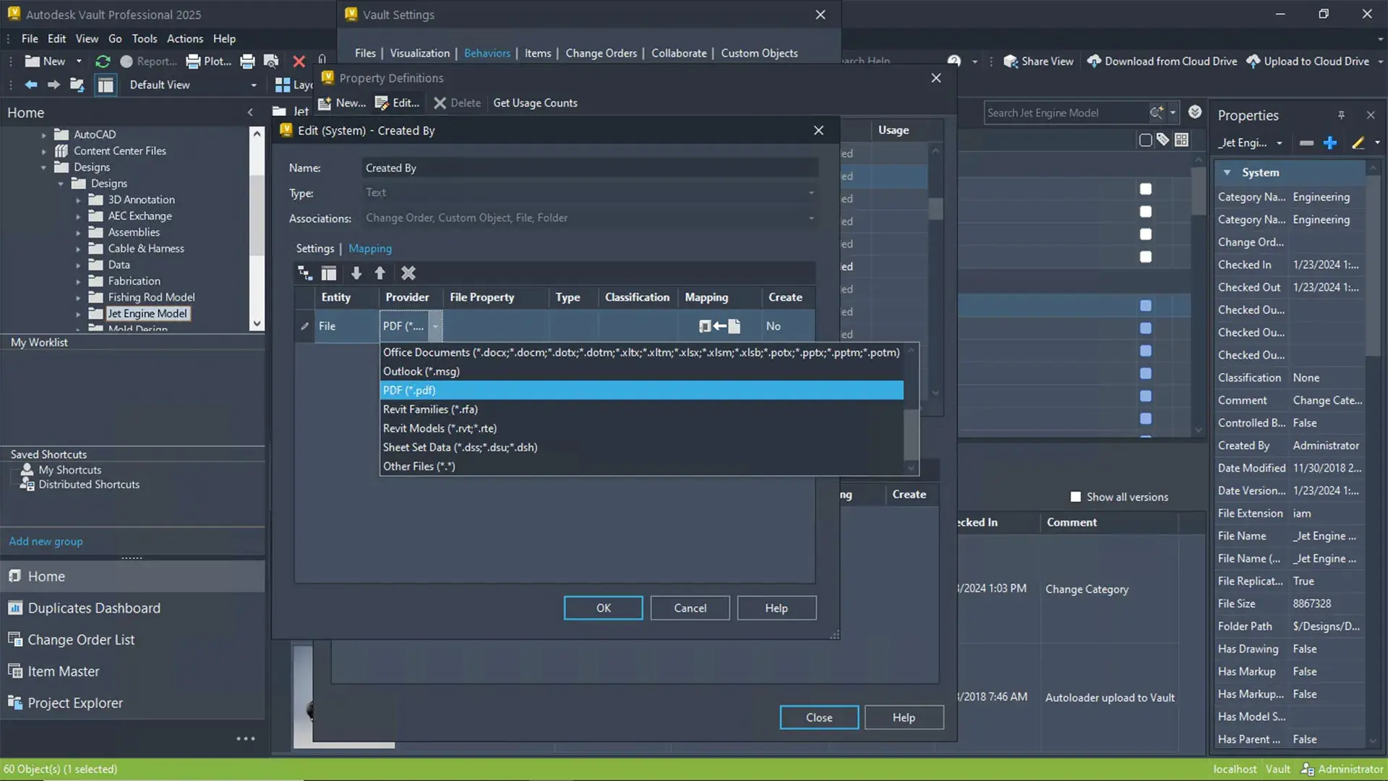Click the minus icon in Properties panel
Image resolution: width=1388 pixels, height=781 pixels.
(x=1306, y=143)
